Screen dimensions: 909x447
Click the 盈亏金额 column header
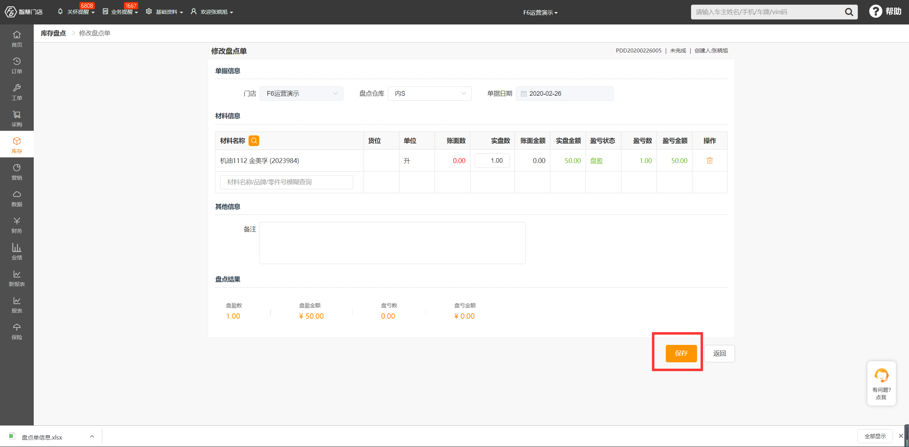(x=675, y=141)
